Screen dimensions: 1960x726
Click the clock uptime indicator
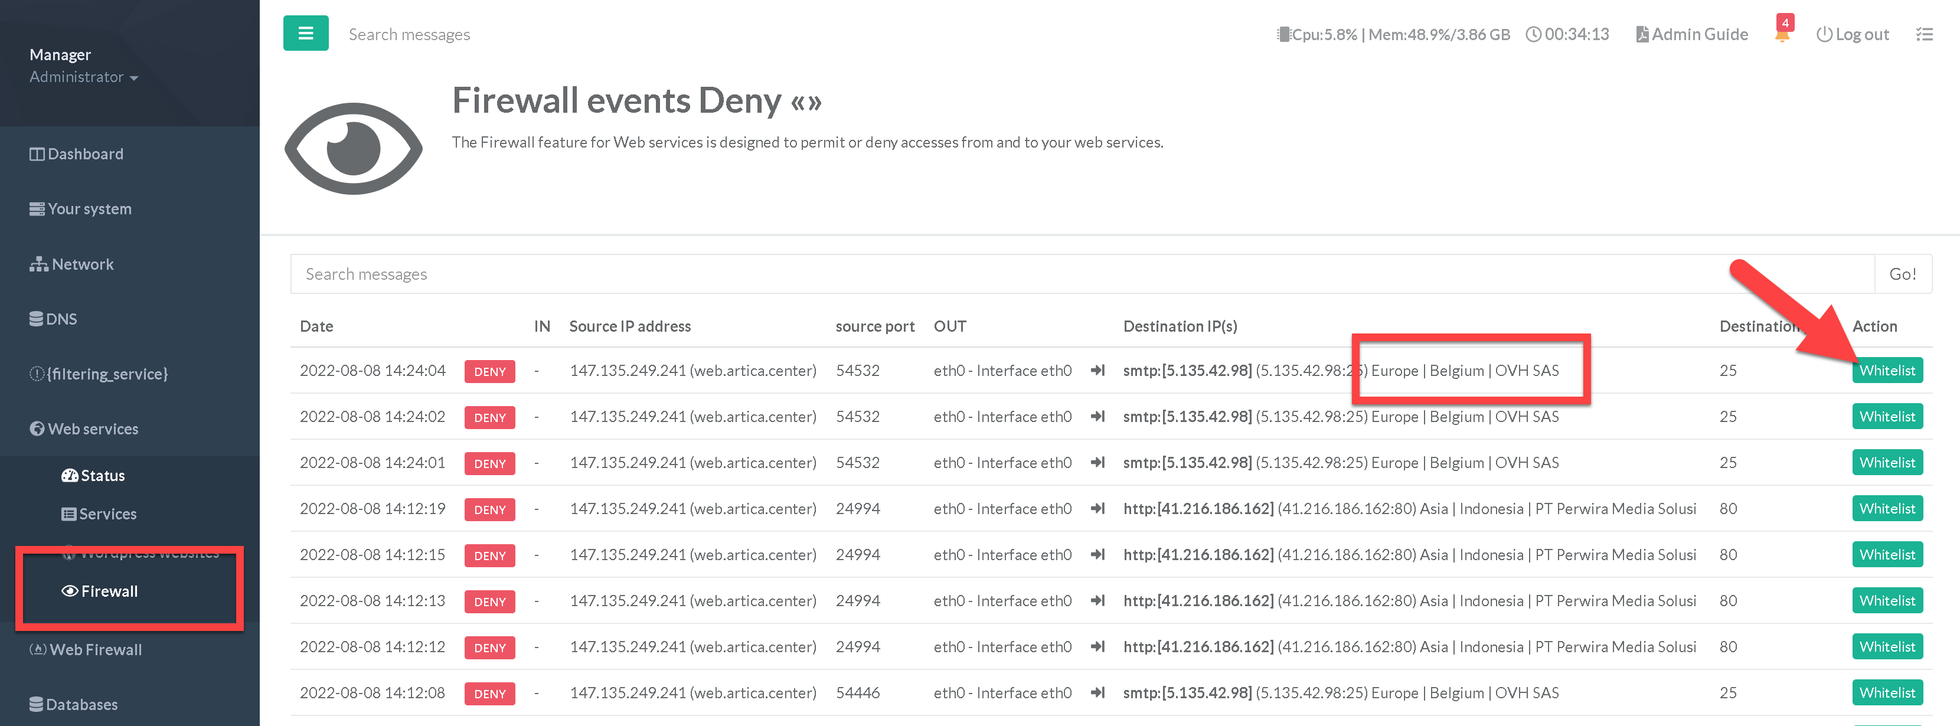tap(1567, 34)
